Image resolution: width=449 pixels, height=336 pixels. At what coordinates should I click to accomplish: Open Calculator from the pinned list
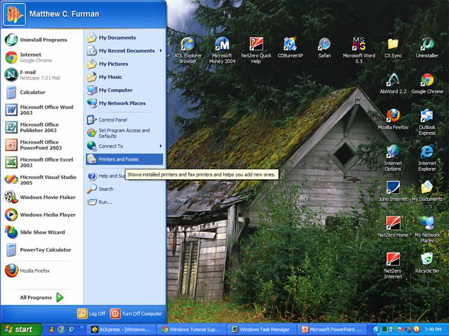click(41, 92)
